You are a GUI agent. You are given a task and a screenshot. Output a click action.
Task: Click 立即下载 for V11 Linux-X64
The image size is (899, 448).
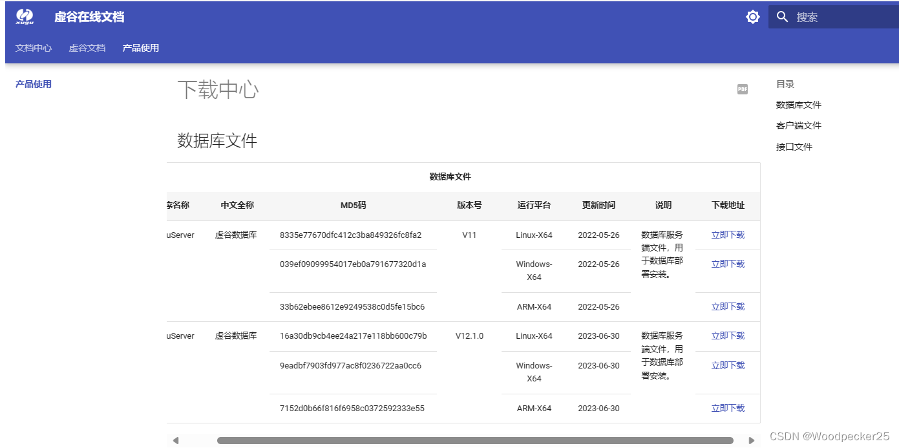tap(728, 235)
